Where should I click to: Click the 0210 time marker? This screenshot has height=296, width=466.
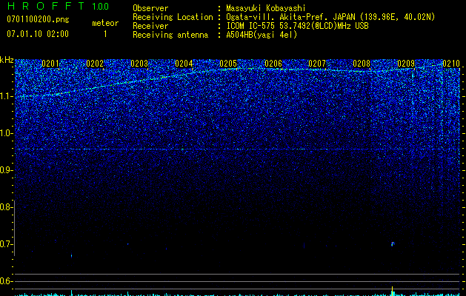point(451,64)
